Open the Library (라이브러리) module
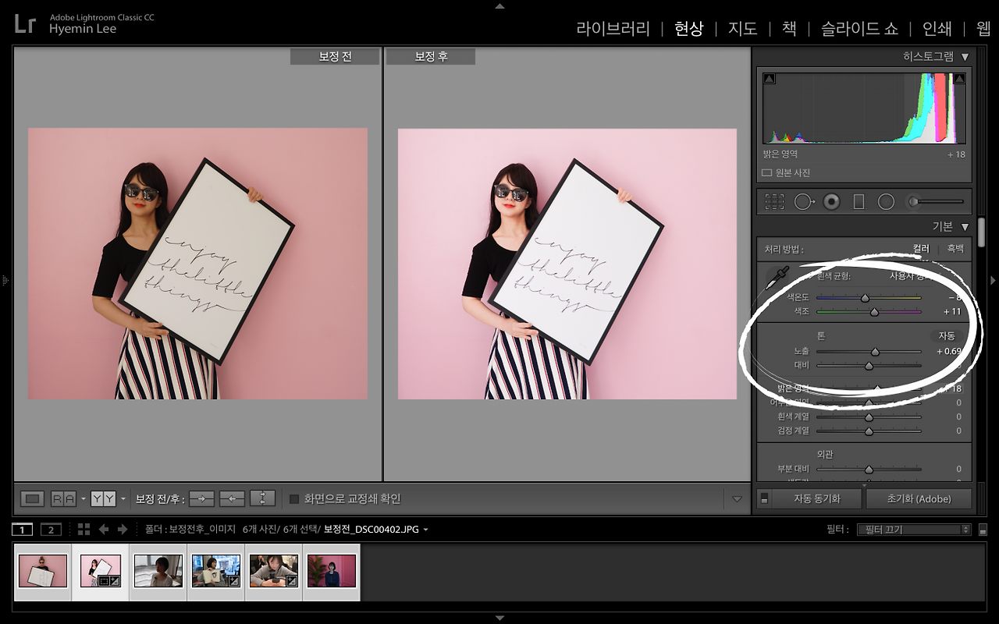 coord(613,29)
